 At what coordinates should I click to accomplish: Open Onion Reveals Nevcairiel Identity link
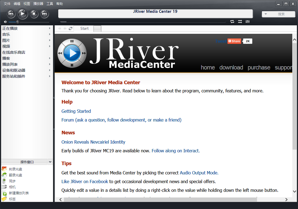point(93,142)
